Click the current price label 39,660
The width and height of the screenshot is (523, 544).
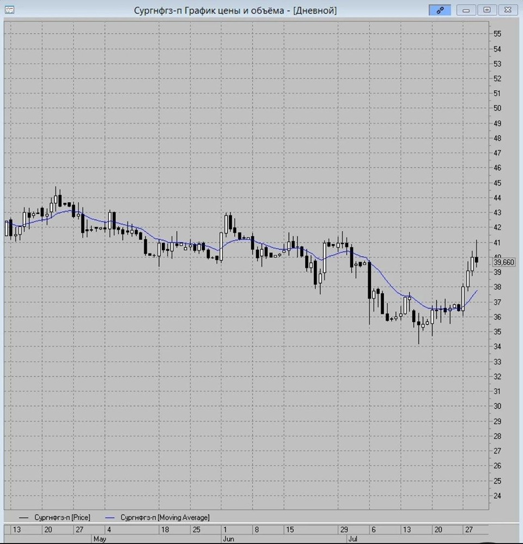tap(503, 262)
